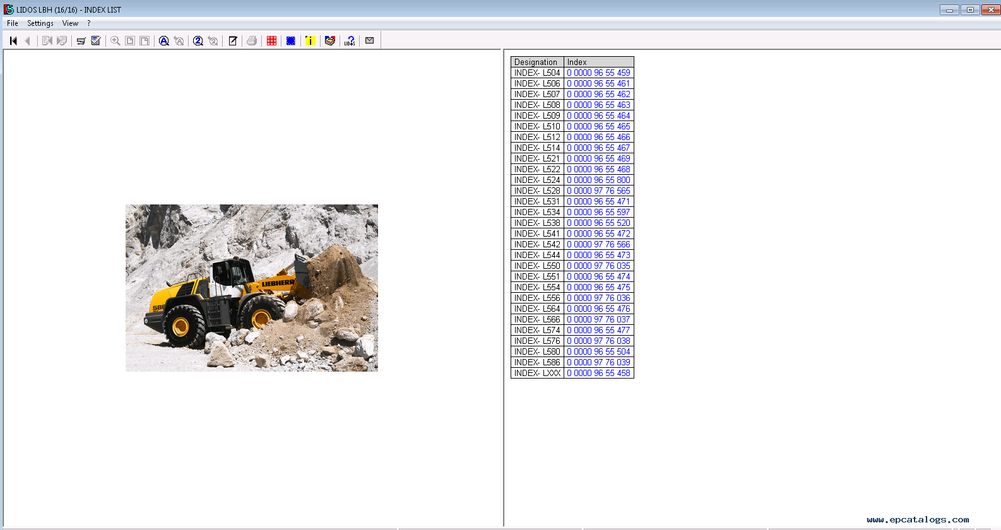Open index link for INDEX- L510
1001x530 pixels.
tap(598, 126)
